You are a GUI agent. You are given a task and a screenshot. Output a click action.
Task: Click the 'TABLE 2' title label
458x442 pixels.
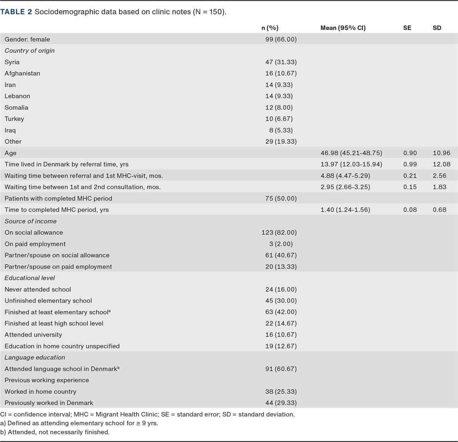[16, 12]
